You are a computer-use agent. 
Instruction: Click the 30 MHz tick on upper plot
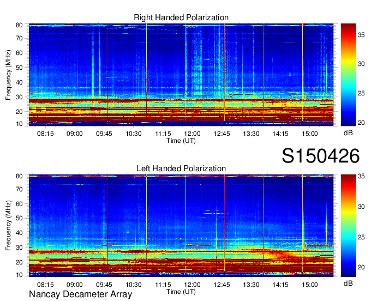click(x=19, y=97)
